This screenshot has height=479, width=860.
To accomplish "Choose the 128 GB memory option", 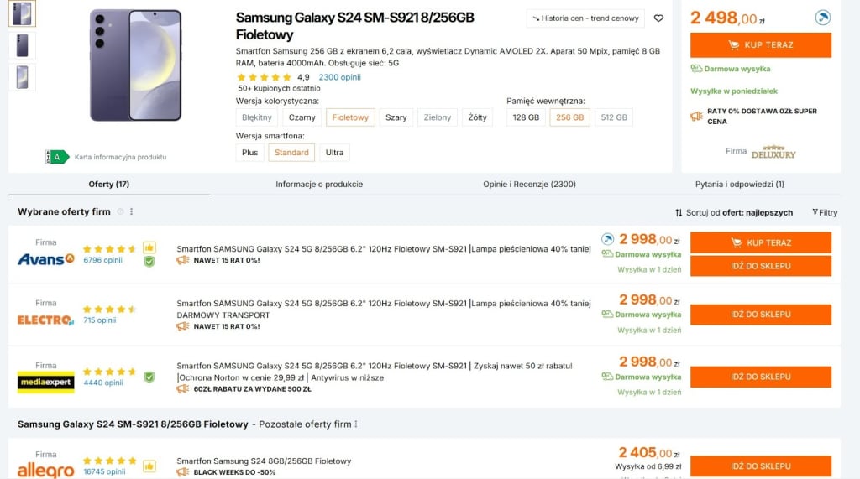I will tap(526, 117).
